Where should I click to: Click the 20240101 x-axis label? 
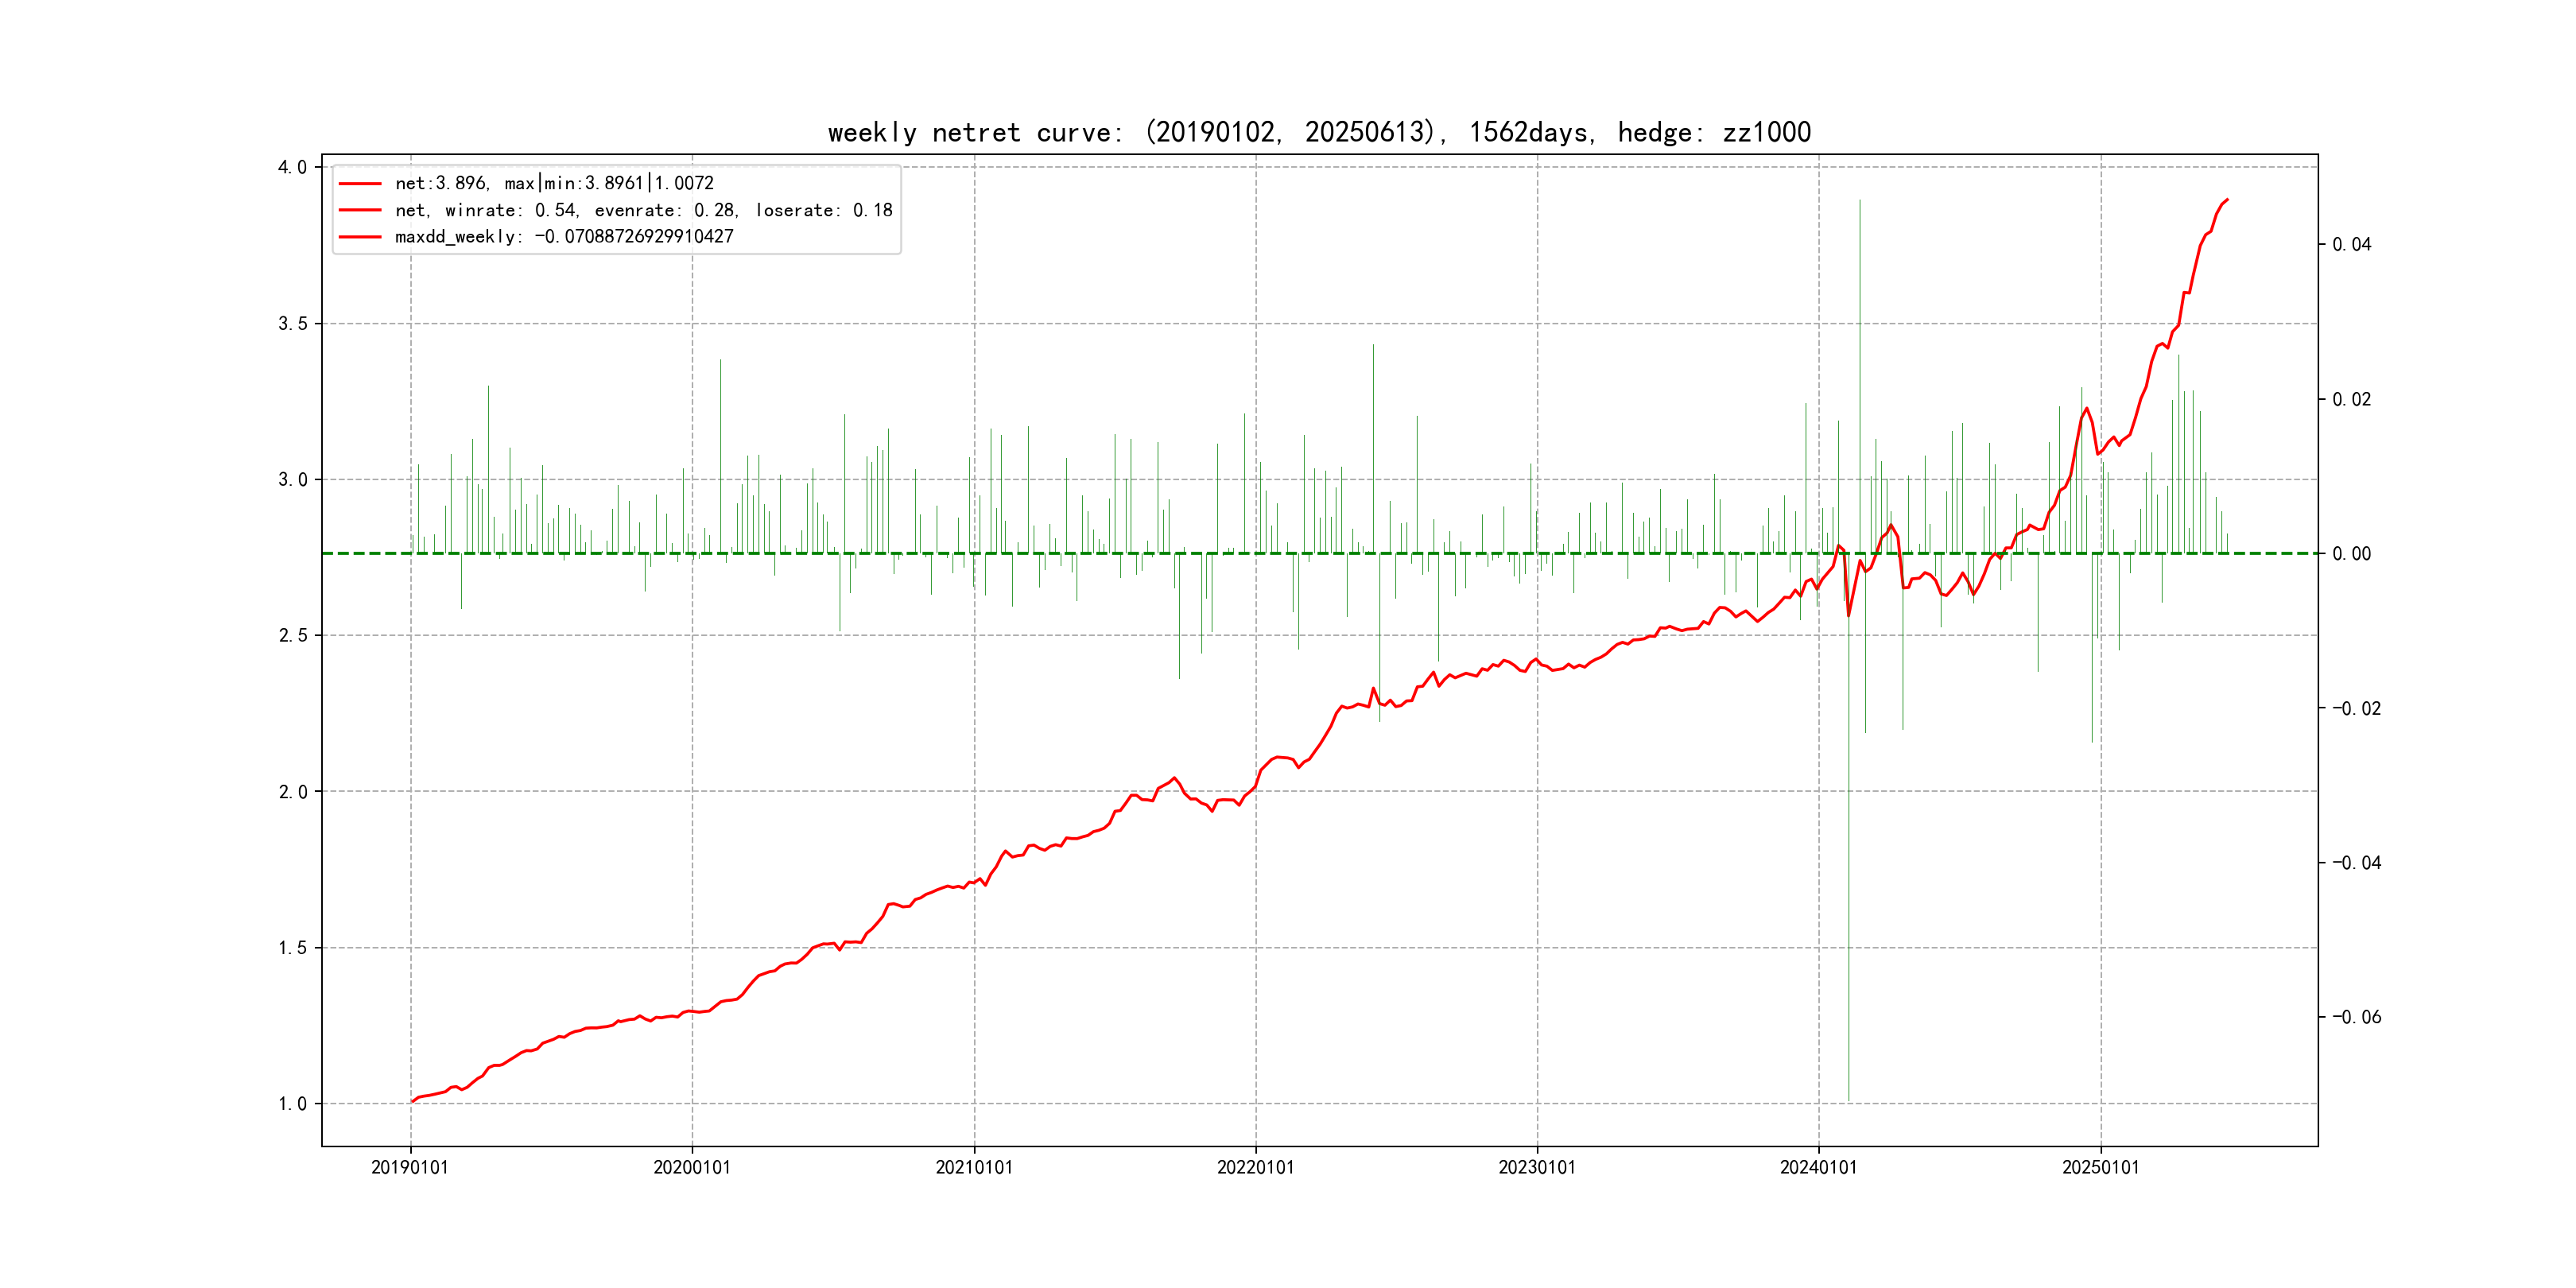1818,1167
